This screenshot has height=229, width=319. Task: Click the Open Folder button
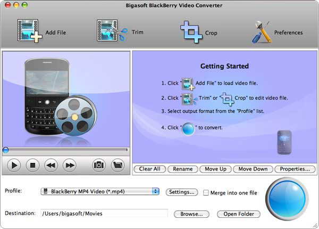coord(239,214)
